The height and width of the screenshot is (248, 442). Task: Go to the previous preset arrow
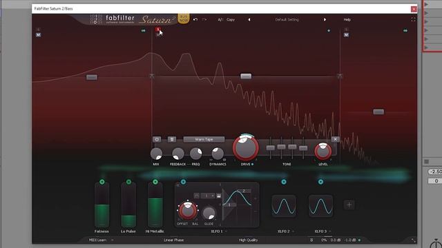click(249, 20)
